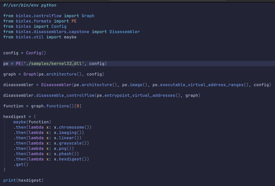Click 'image' in the pe.image() call
This screenshot has width=275, height=186.
tap(136, 85)
